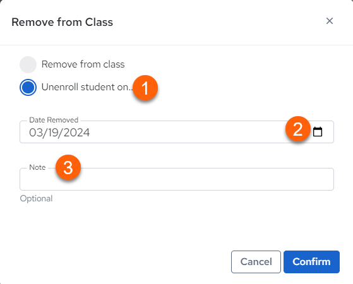Click the orange step 2 badge
The image size is (353, 284).
click(x=298, y=129)
